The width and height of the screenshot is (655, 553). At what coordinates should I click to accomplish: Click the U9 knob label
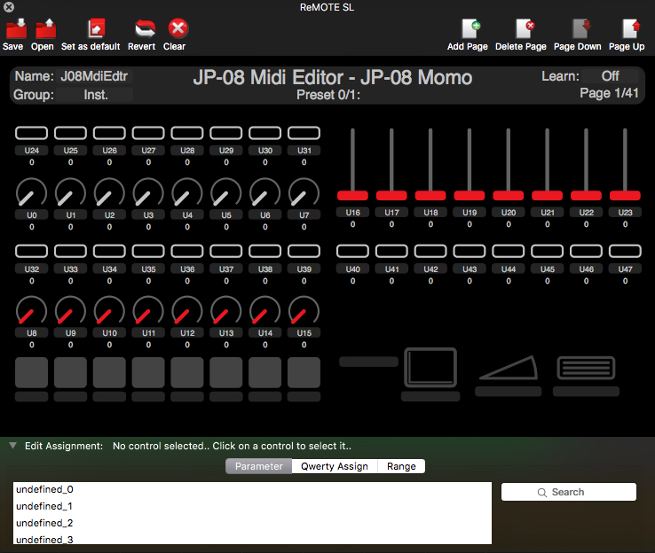pos(70,333)
